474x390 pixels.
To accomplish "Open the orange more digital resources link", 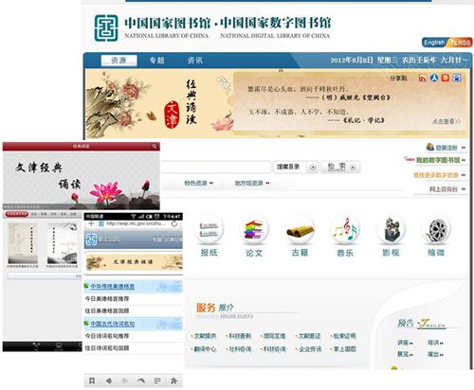I will click(436, 175).
